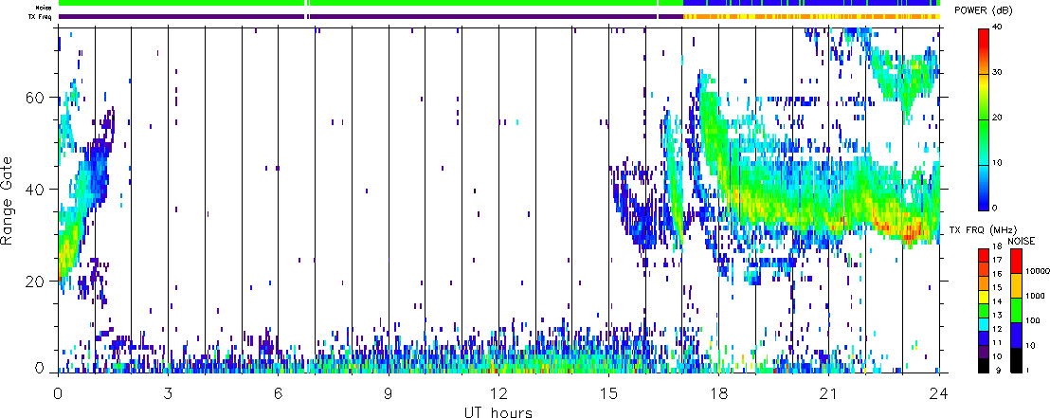
Task: Pick the green swatch in NOISE color bar
Action: 1016,310
